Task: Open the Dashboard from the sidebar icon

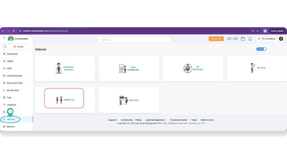Action: click(4, 54)
